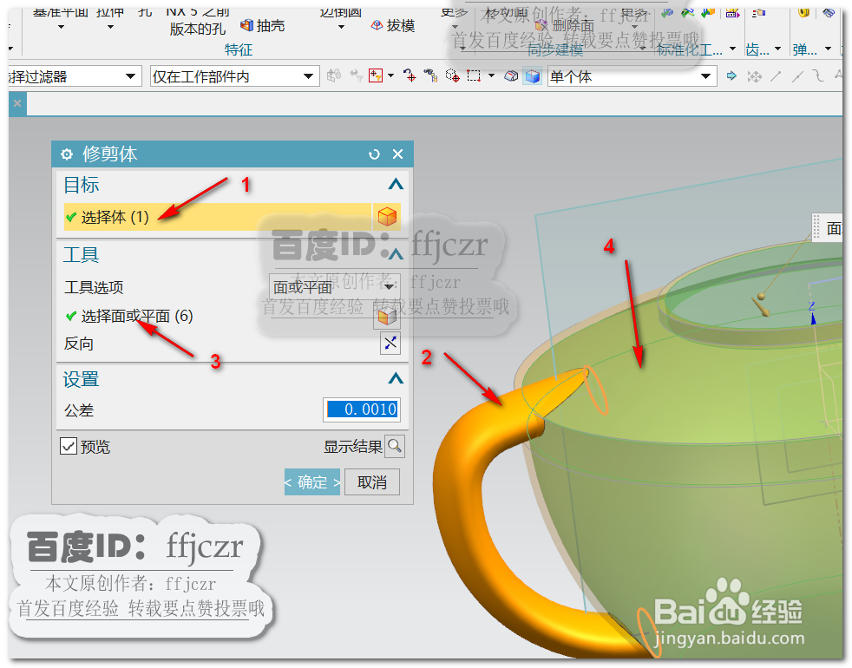Click the select body cube icon in 目标
This screenshot has height=668, width=852.
tap(387, 217)
